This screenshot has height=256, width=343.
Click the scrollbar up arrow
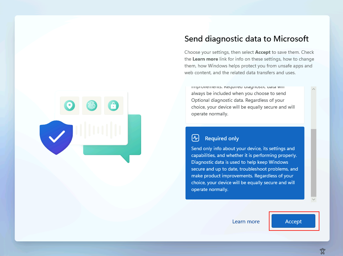(x=314, y=89)
